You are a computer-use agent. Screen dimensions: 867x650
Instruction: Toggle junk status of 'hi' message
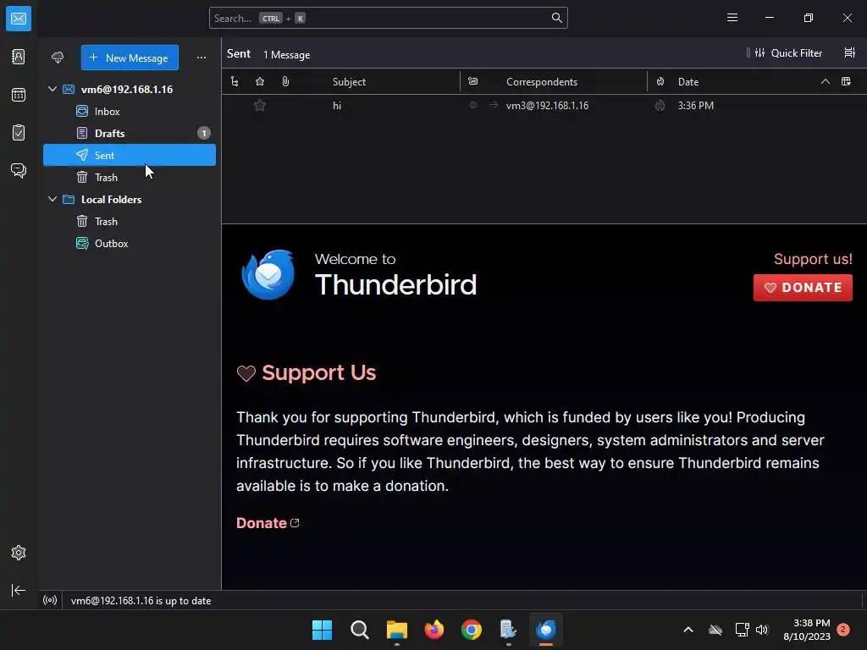coord(660,105)
